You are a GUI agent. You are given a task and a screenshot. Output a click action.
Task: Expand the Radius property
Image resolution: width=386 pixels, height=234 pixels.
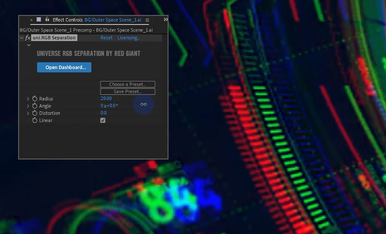28,99
